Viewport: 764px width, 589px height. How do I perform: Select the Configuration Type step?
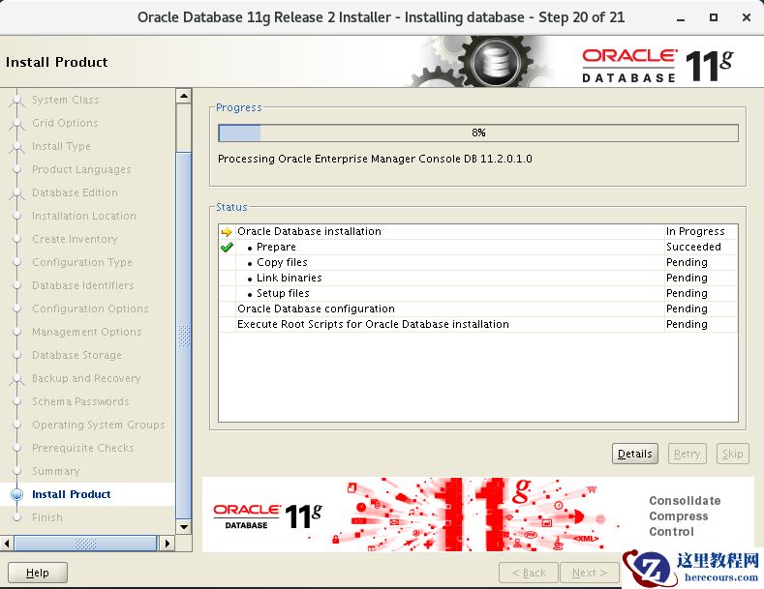coord(82,262)
